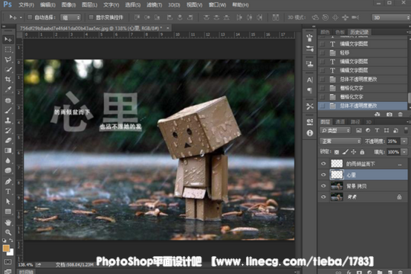Hide the 心里 layer

[323, 175]
